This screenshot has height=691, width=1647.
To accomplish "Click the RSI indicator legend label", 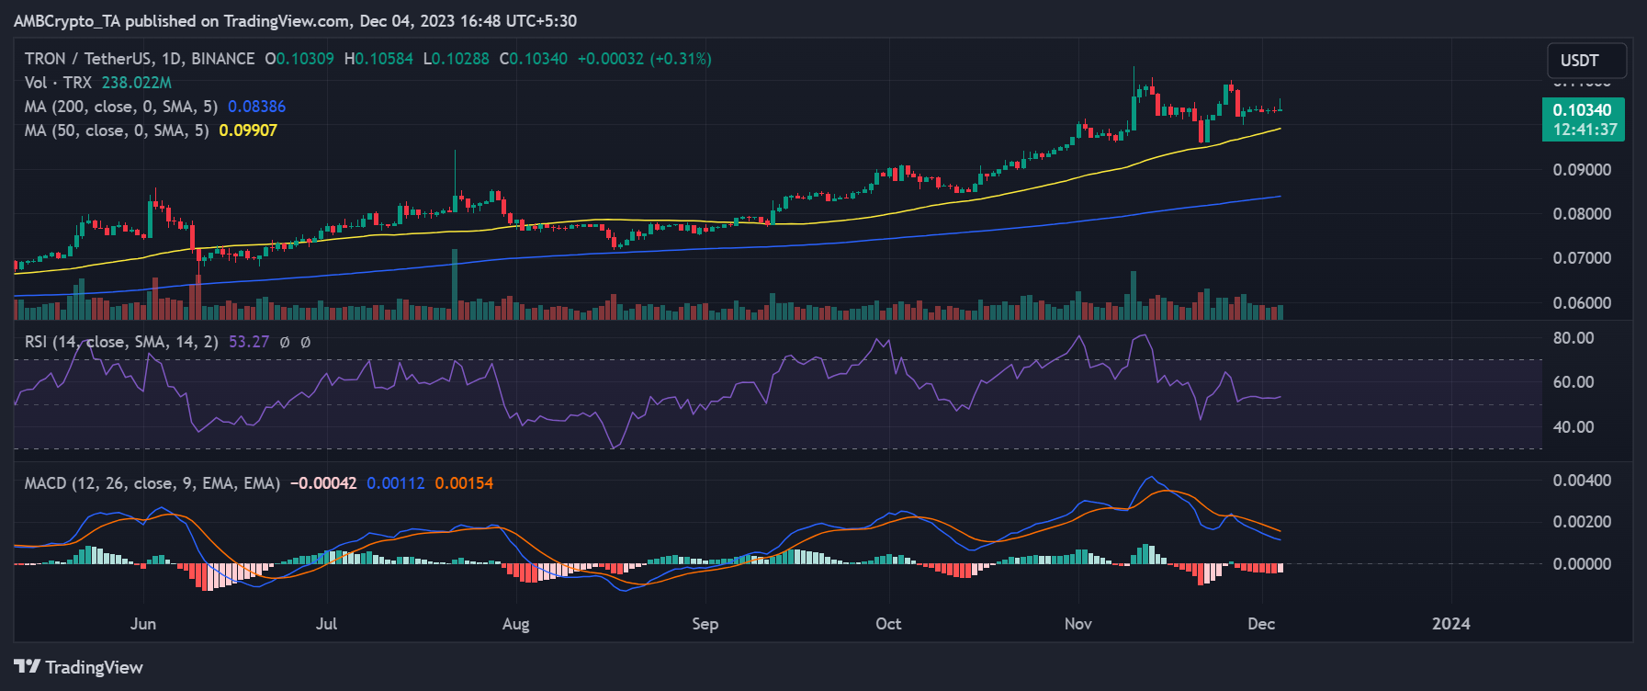I will coord(121,342).
